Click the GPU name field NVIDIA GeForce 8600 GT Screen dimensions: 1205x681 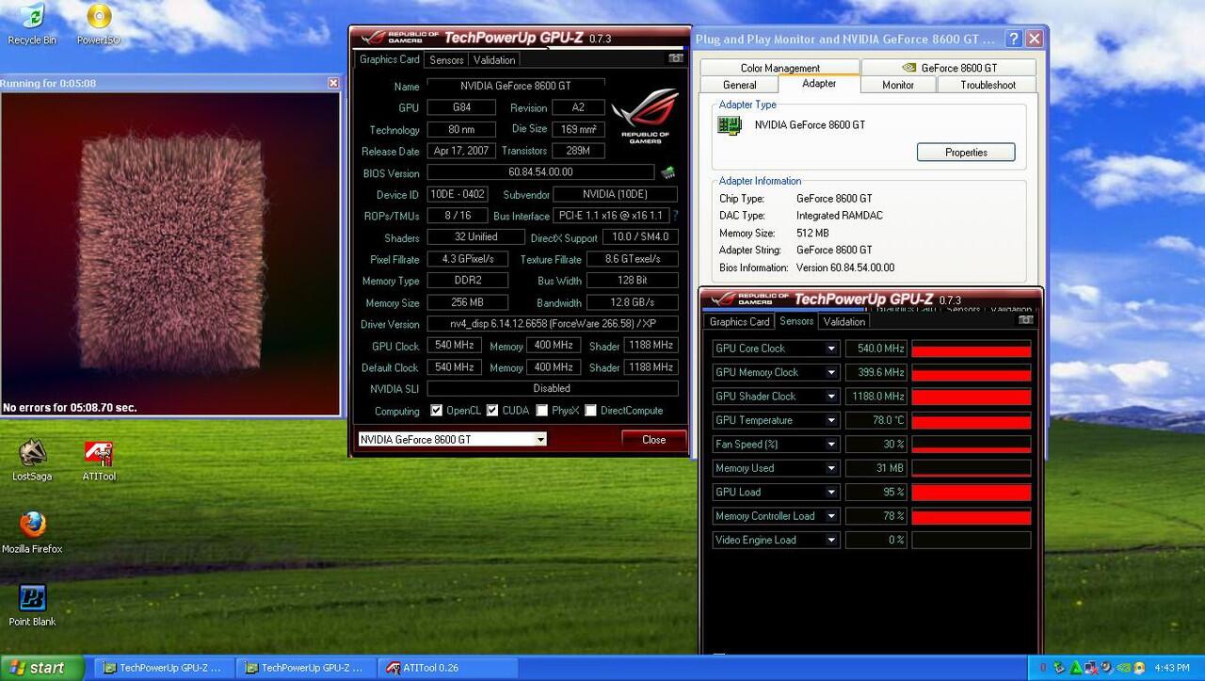coord(515,86)
